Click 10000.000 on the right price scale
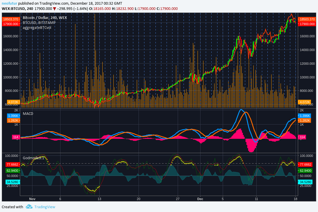318x212 pixels. coord(307,77)
